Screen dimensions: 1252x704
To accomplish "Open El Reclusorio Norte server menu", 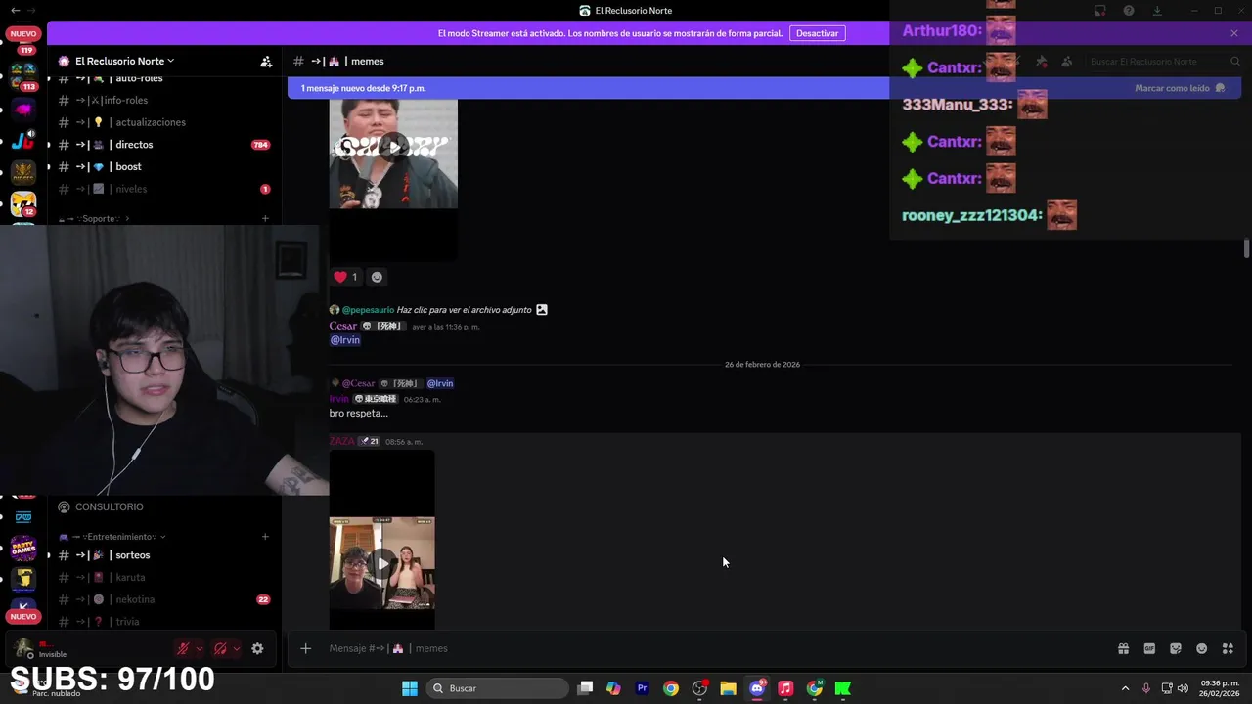I will (x=124, y=61).
